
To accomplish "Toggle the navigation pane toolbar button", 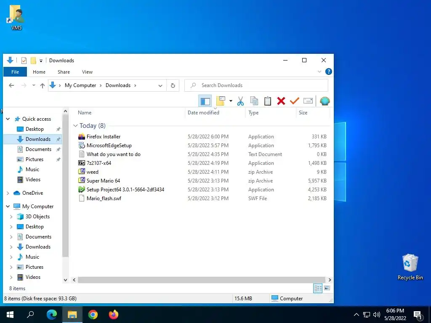I will 205,101.
